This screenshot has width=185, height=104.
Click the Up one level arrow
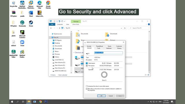[60, 28]
